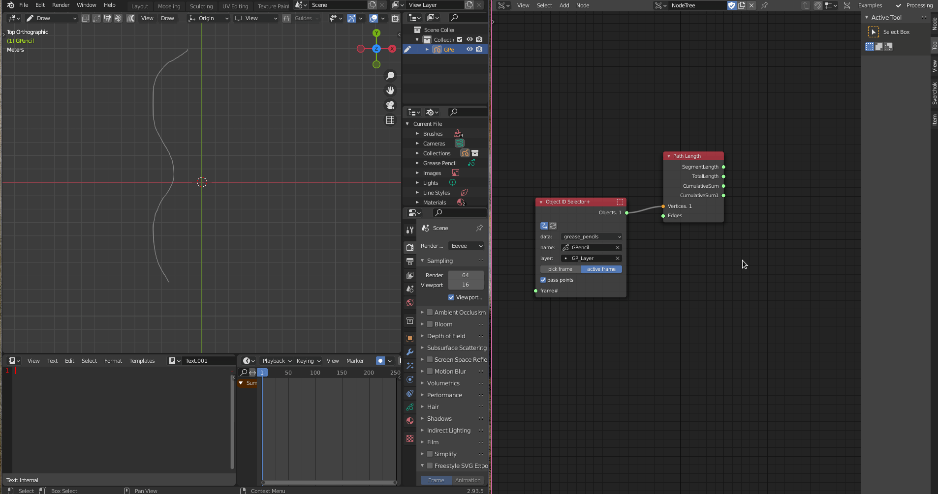
Task: Switch to the UV Editing workspace tab
Action: tap(235, 6)
